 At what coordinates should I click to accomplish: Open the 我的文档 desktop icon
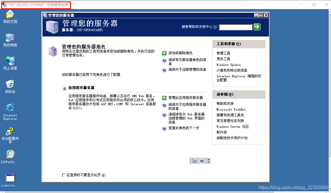click(x=10, y=17)
